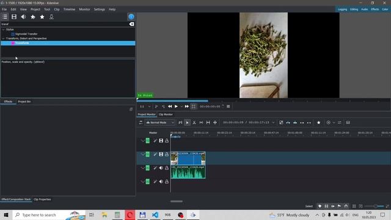Switch to the Project Bin tab
The height and width of the screenshot is (220, 391).
tap(24, 101)
